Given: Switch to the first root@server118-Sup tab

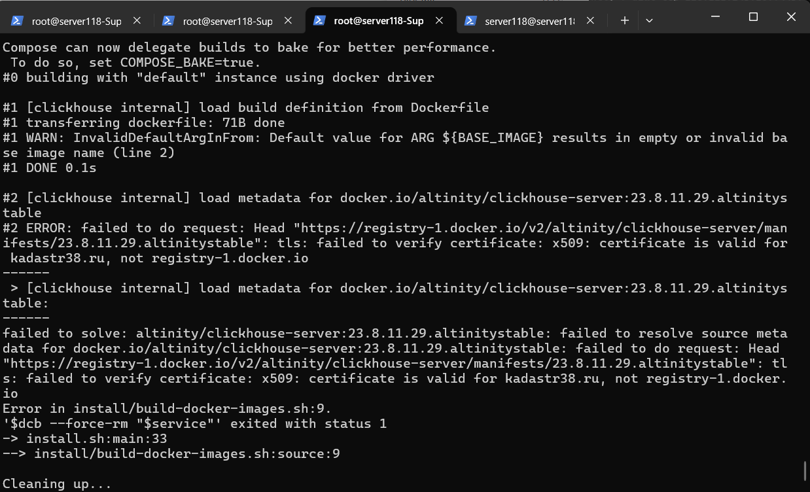Looking at the screenshot, I should click(x=77, y=21).
